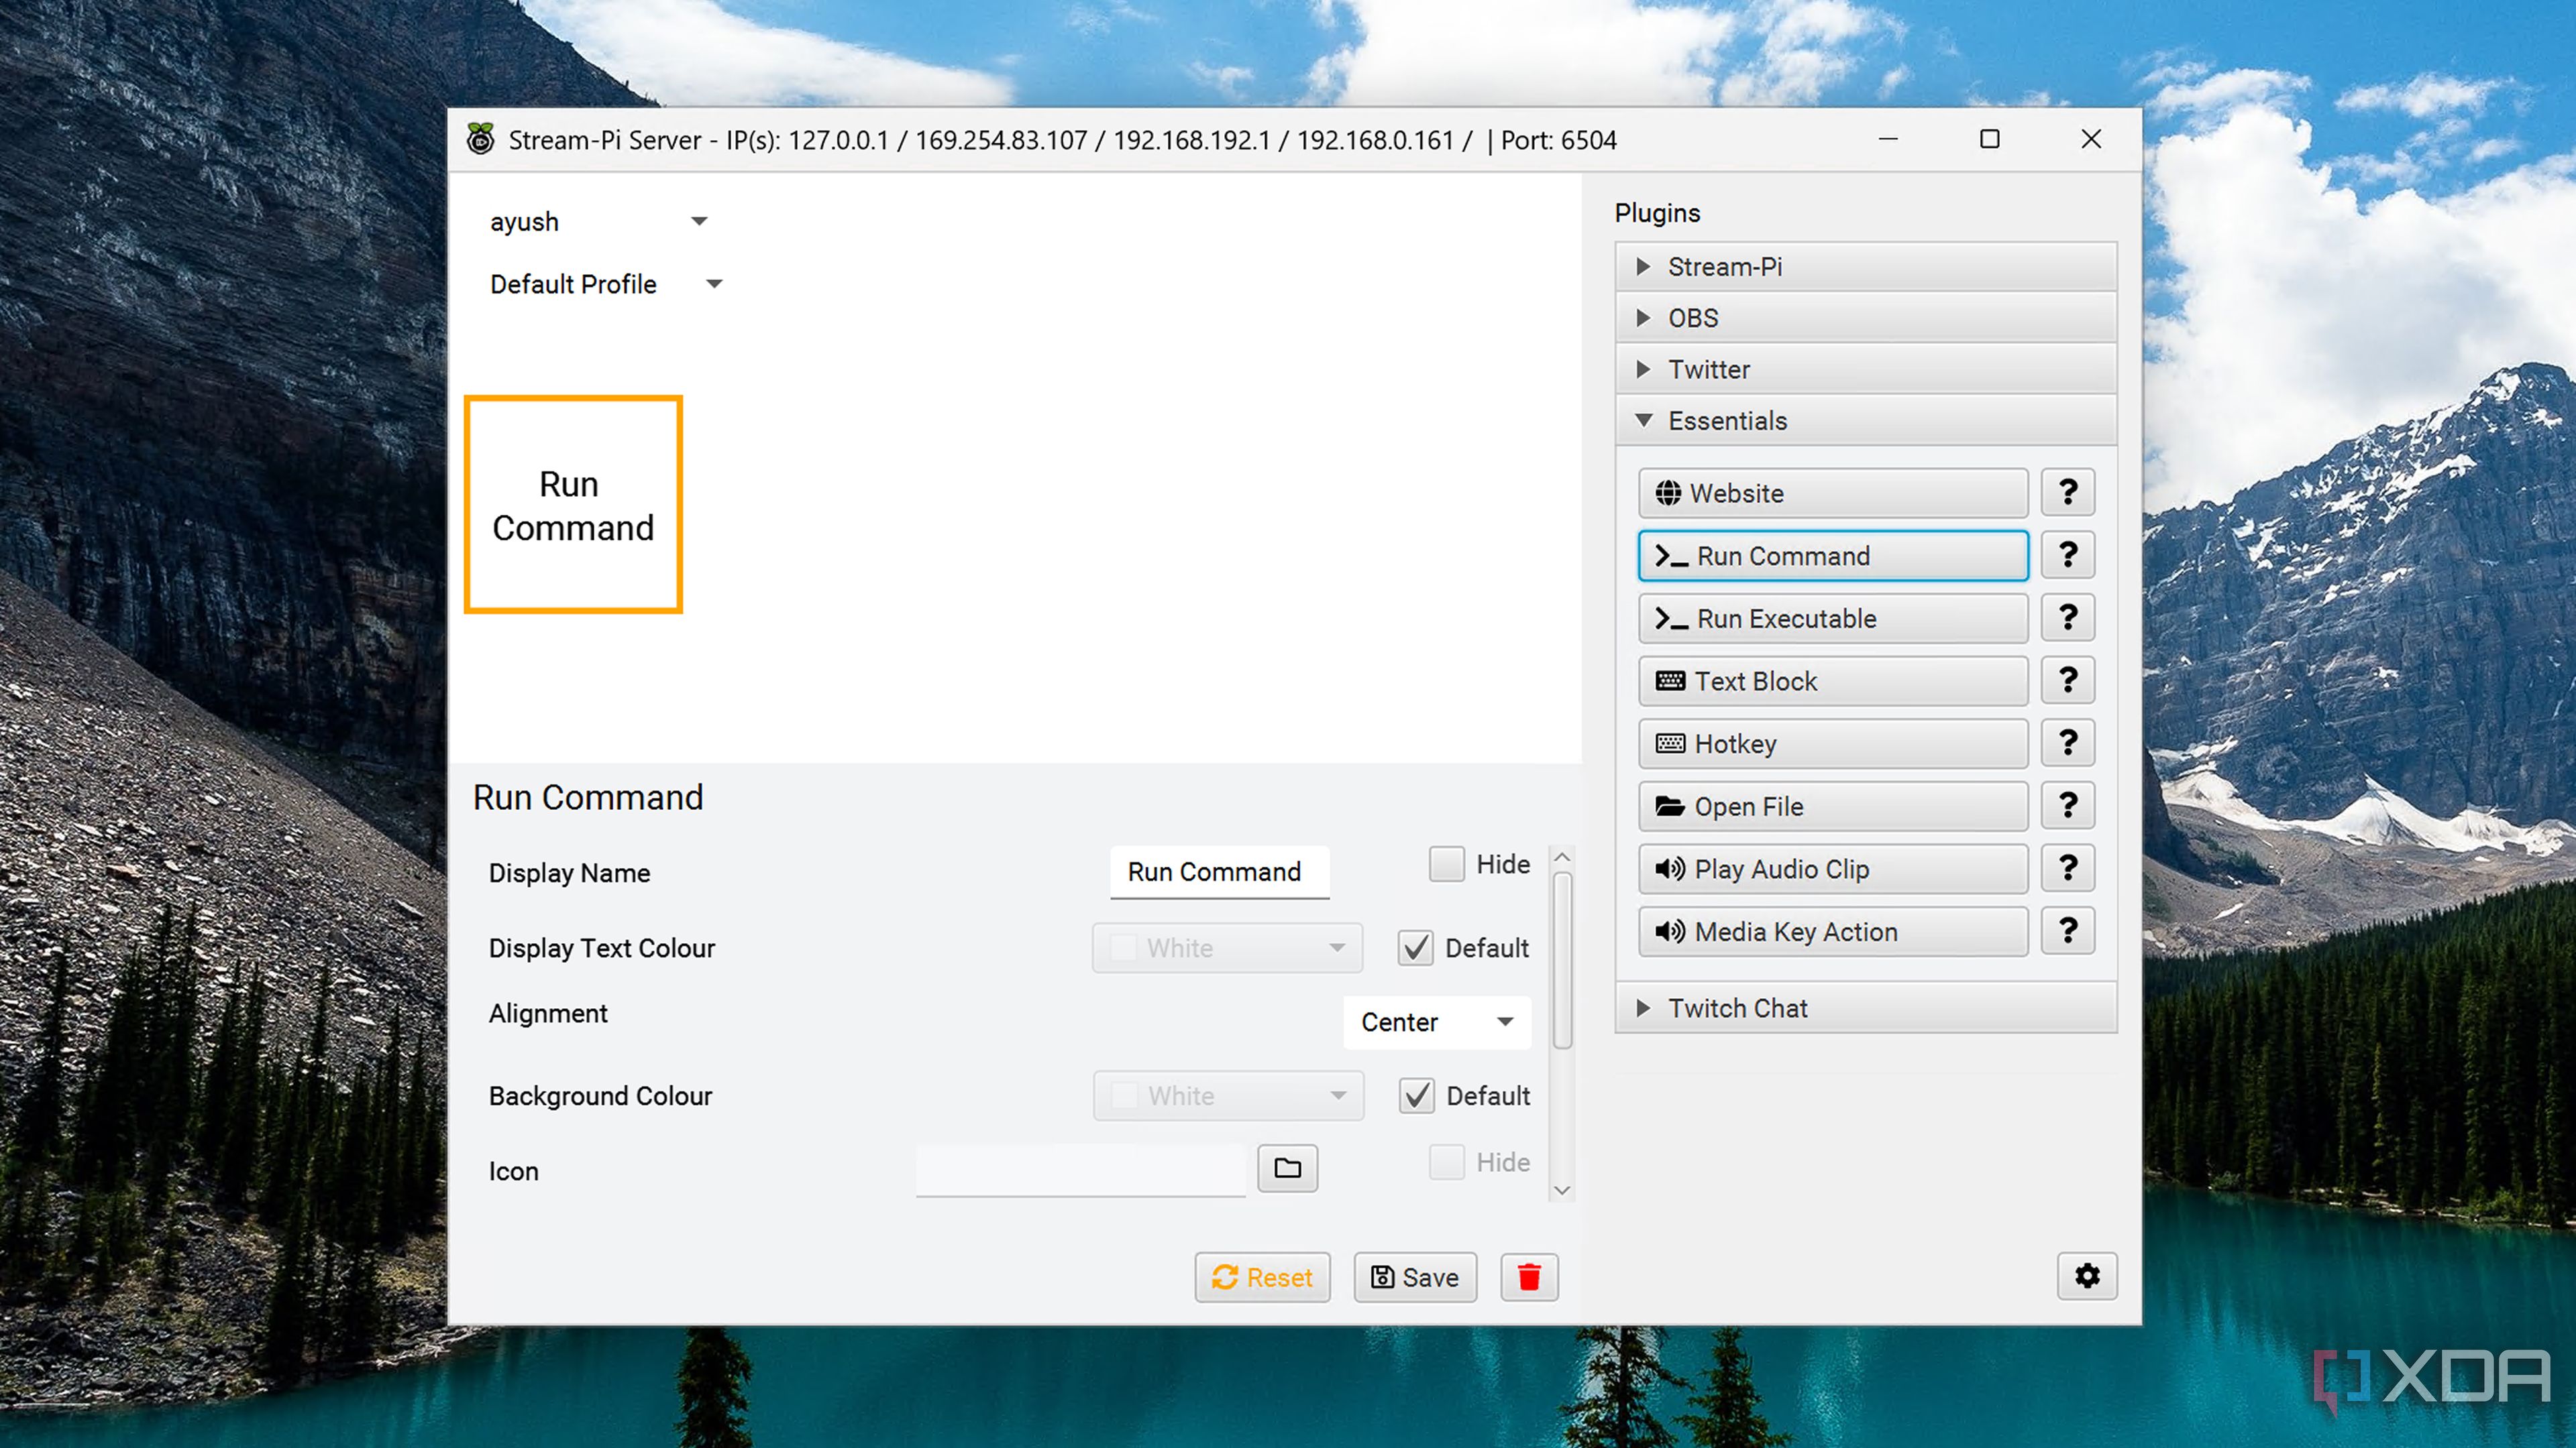Open the Default Profile dropdown
This screenshot has height=1448, width=2576.
coord(605,284)
